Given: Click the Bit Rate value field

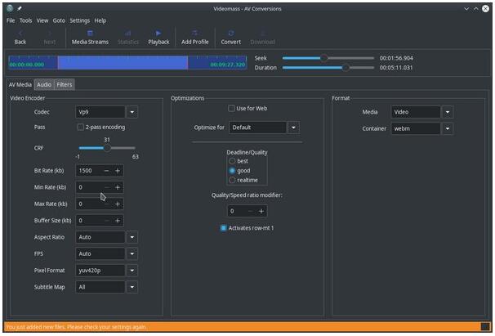Looking at the screenshot, I should coord(90,171).
